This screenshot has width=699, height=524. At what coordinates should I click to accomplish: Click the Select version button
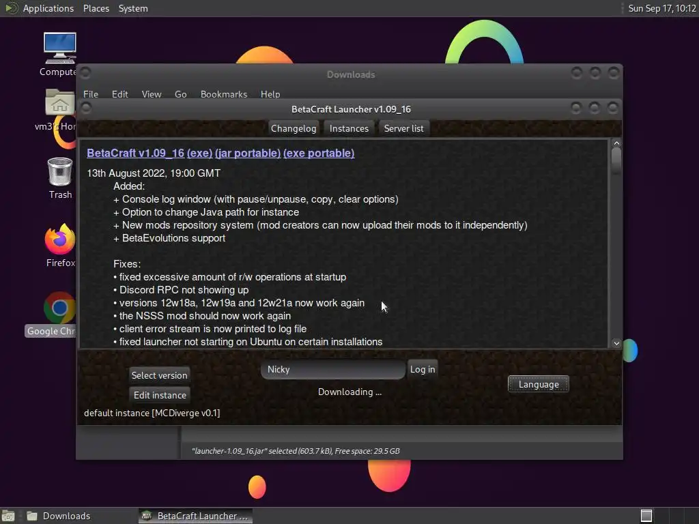click(159, 375)
